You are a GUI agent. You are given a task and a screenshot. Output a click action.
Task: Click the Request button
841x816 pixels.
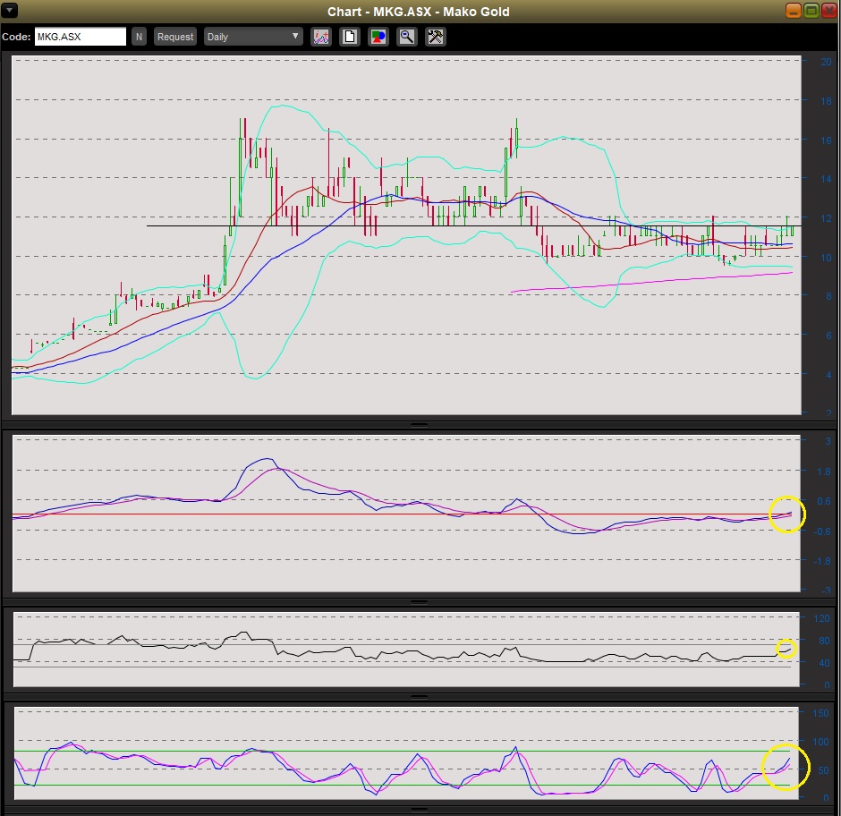tap(174, 37)
